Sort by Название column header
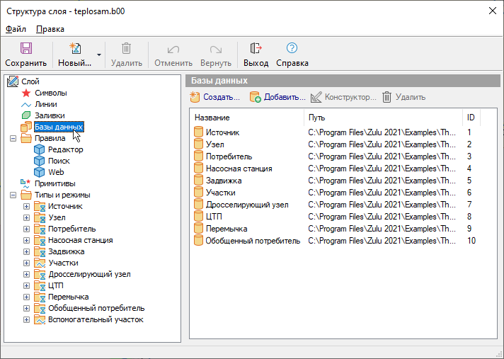This screenshot has height=359, width=504. tap(212, 118)
